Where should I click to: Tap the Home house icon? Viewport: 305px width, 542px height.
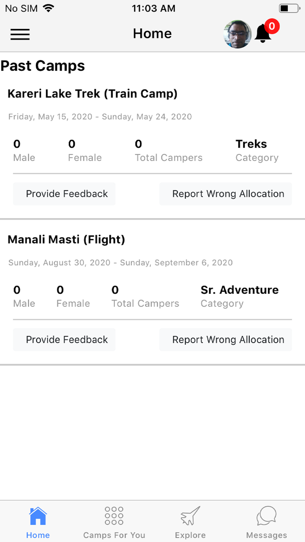tap(38, 516)
